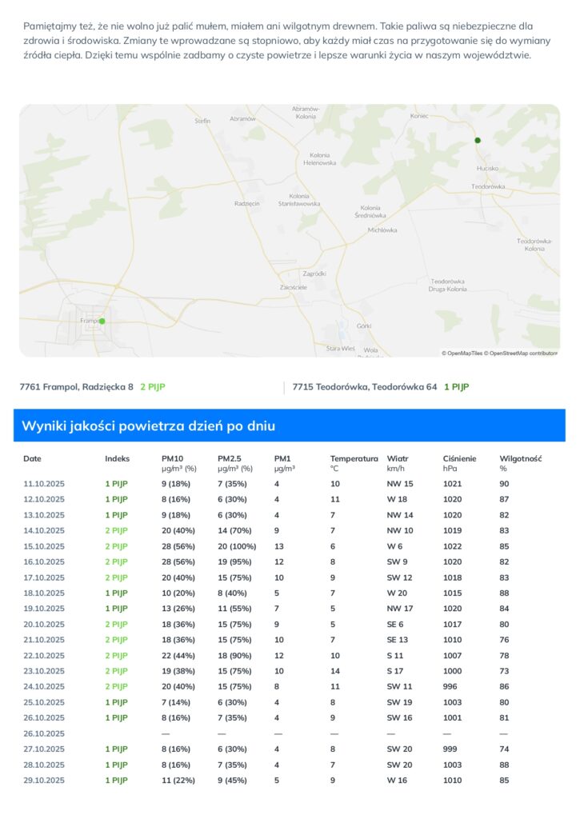580x819 pixels.
Task: Click the Indeks column header
Action: [x=117, y=459]
